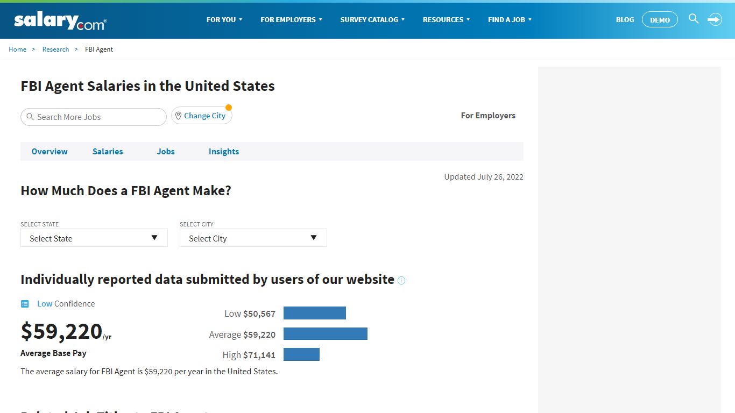Focus the Search More Jobs field
This screenshot has width=735, height=413.
click(94, 117)
